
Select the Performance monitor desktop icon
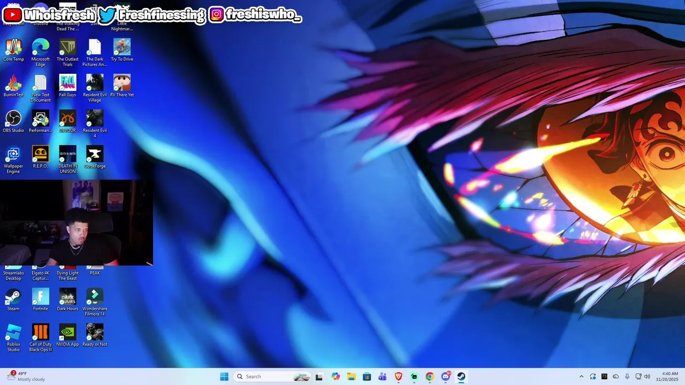41,122
